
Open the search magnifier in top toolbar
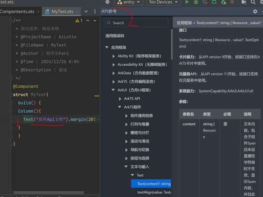tap(253, 2)
